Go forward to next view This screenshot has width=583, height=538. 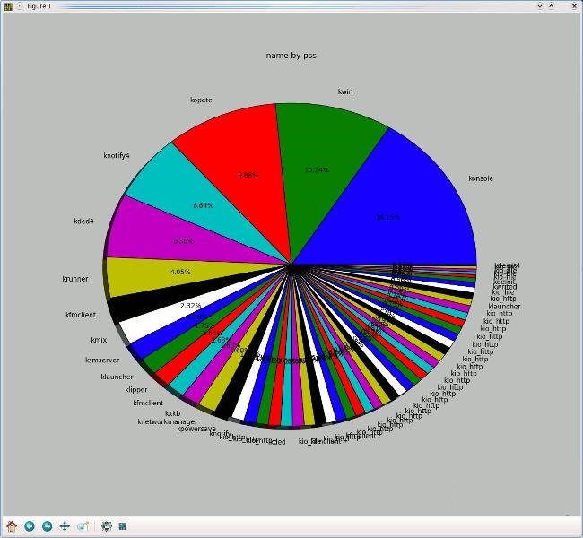pyautogui.click(x=48, y=526)
